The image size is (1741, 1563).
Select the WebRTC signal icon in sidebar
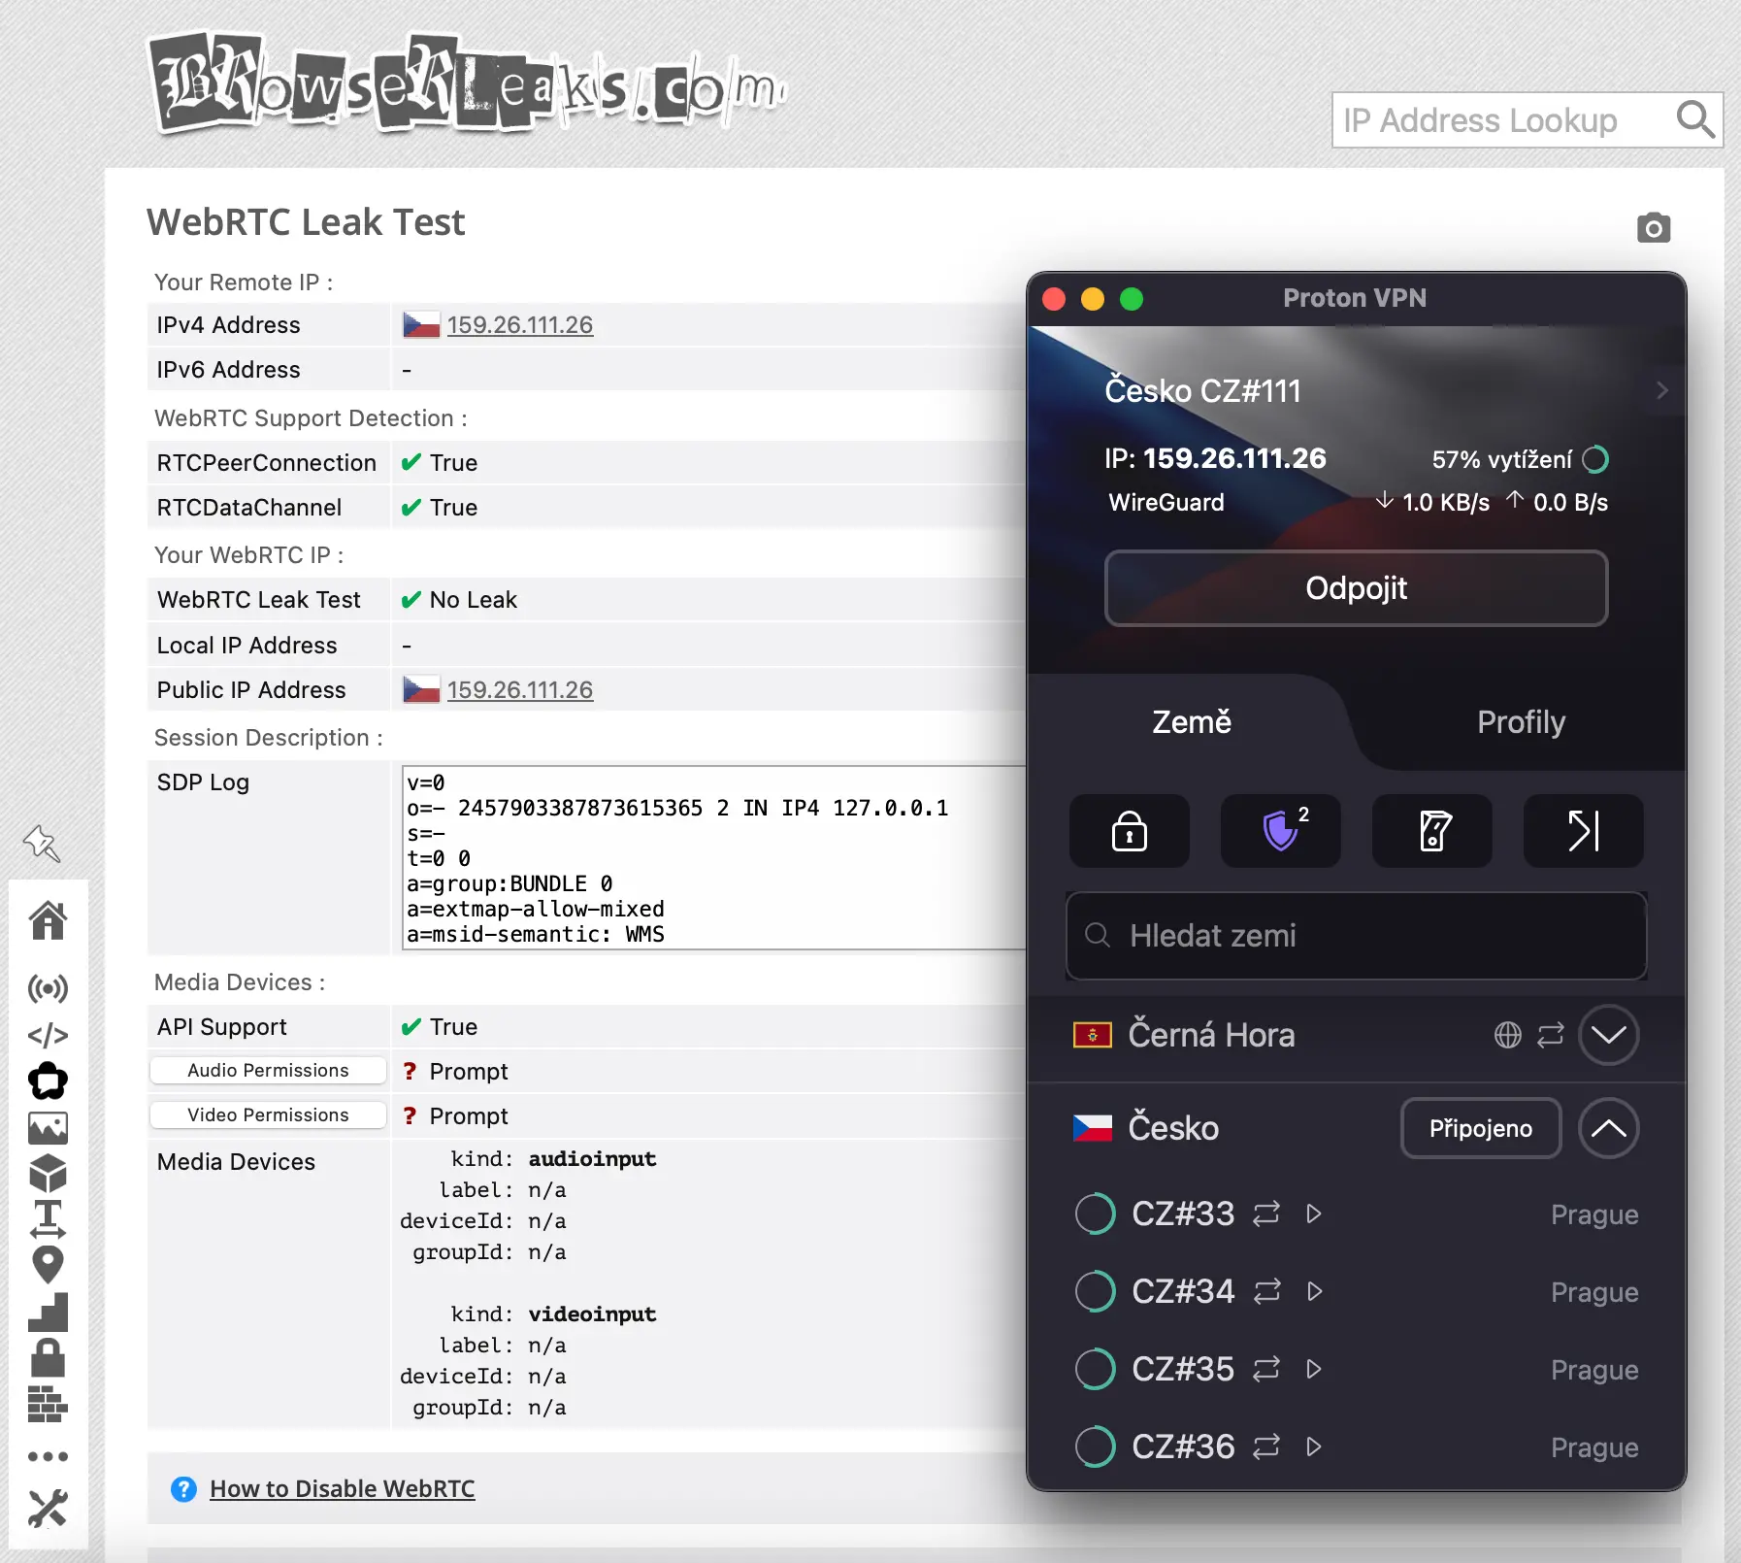click(49, 989)
